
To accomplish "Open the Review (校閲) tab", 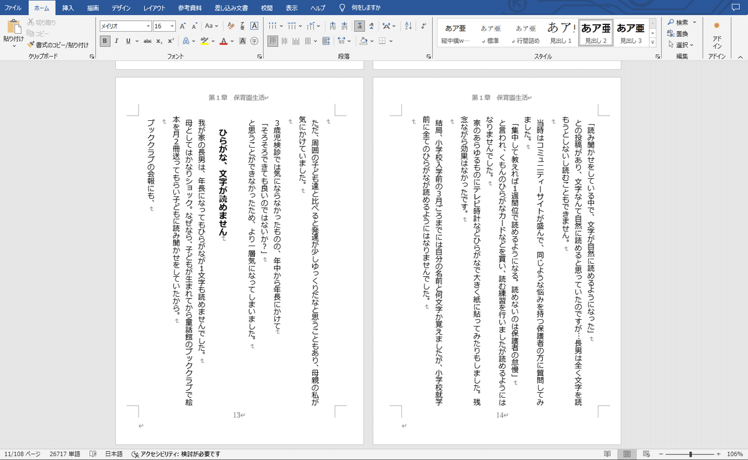I will pyautogui.click(x=267, y=7).
